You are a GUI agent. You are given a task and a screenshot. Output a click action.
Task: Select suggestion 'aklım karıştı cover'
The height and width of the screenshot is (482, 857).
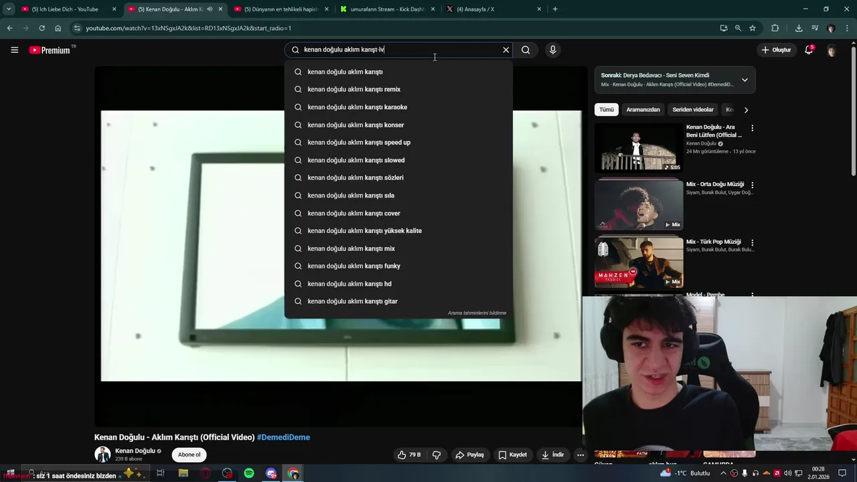coord(398,213)
